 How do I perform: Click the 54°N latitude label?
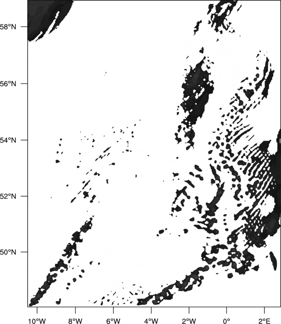[8, 140]
